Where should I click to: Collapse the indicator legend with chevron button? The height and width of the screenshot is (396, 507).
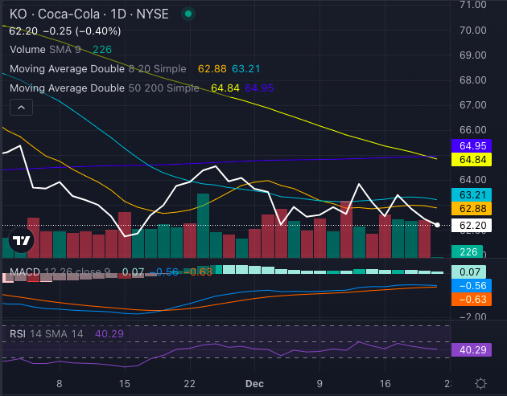coord(21,107)
